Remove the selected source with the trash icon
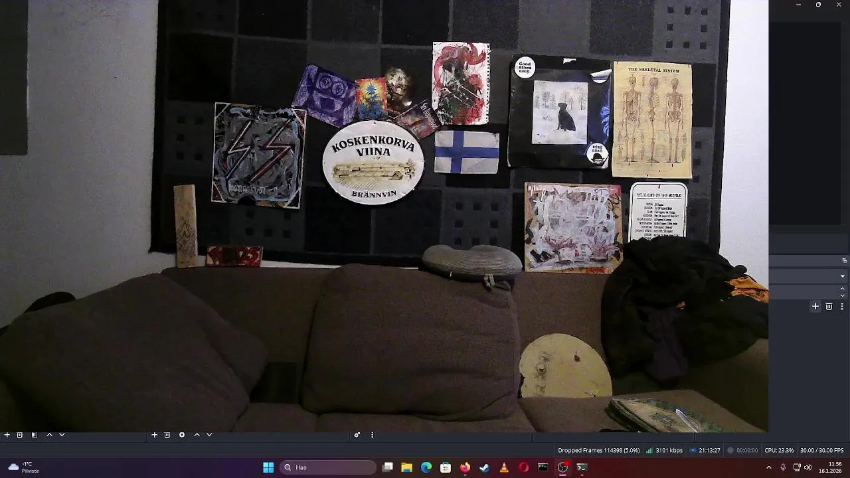The image size is (850, 478). coord(167,435)
